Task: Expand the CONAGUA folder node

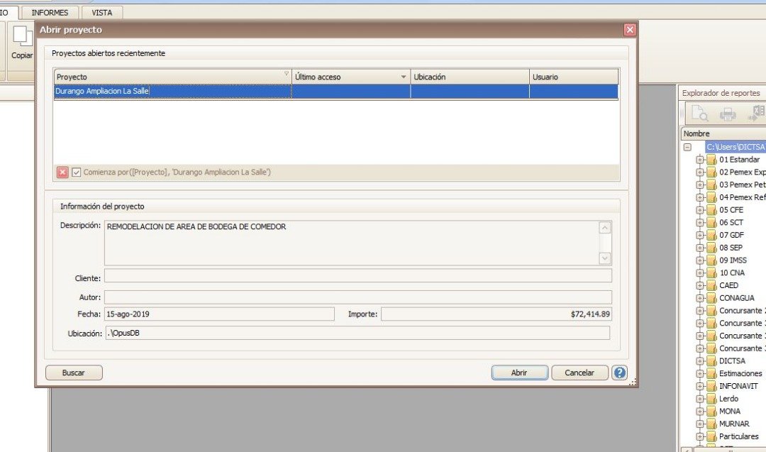Action: coord(699,298)
